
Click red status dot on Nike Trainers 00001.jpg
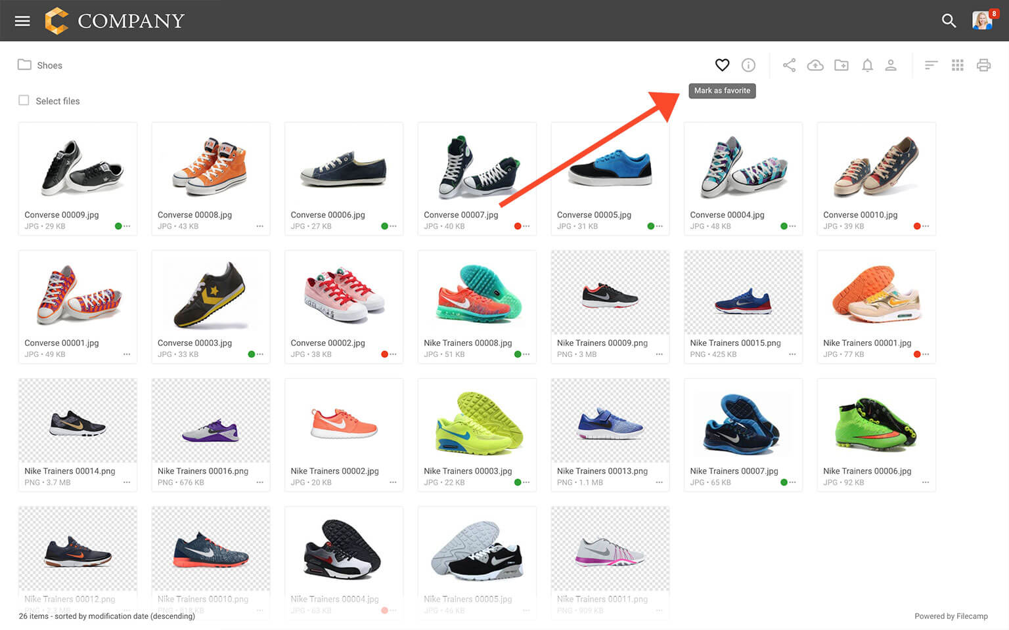(x=917, y=354)
